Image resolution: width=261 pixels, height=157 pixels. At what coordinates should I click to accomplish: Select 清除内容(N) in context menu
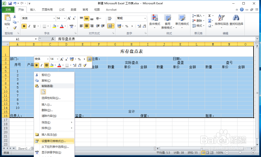pyautogui.click(x=54, y=116)
